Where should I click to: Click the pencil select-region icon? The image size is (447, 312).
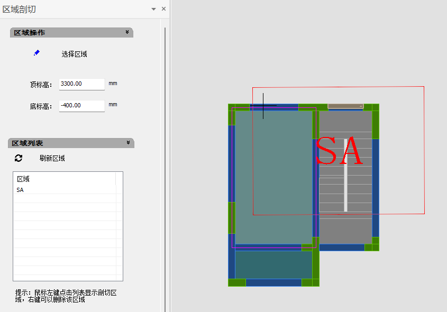tap(37, 53)
